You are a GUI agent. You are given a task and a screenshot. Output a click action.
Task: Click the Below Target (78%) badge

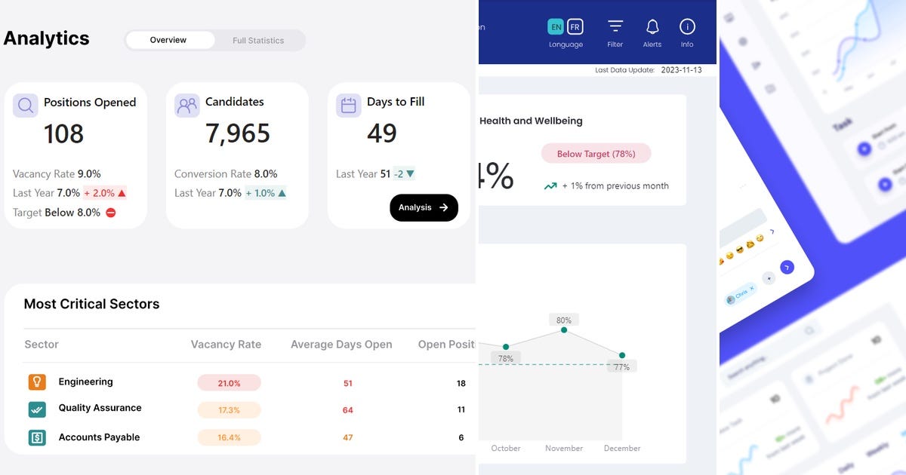596,153
